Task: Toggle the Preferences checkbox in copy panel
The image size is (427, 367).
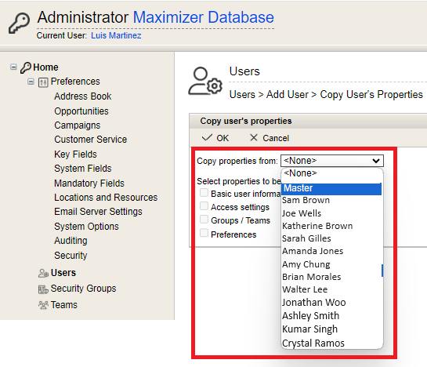Action: (x=204, y=233)
